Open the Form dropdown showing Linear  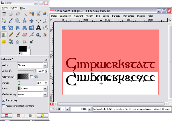pos(32,89)
